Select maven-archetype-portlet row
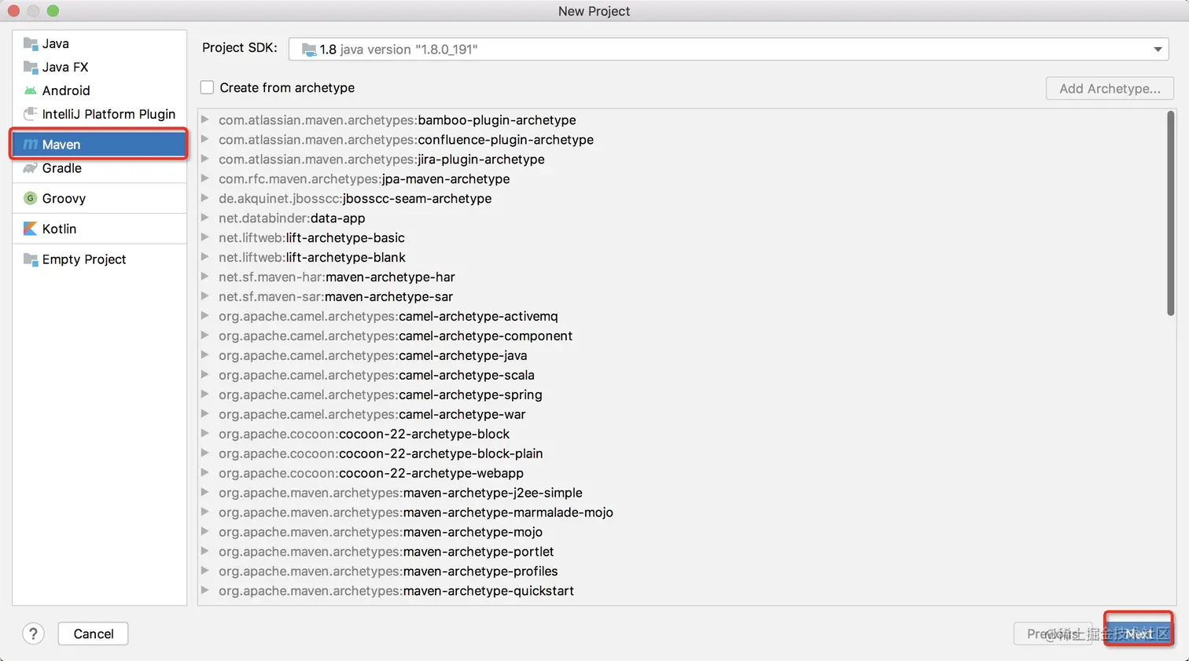The height and width of the screenshot is (661, 1189). (x=680, y=552)
